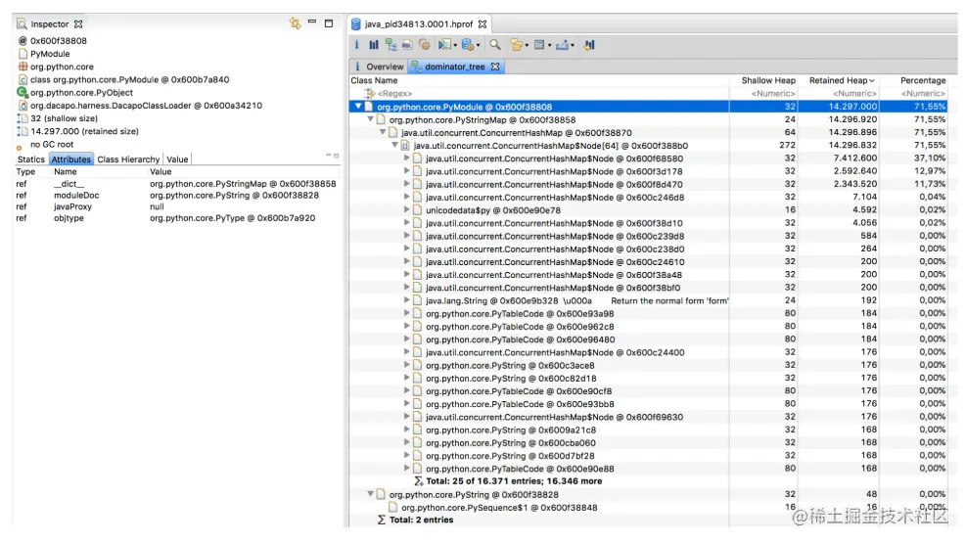Click the Group result by icon
The width and height of the screenshot is (966, 543).
tap(516, 44)
